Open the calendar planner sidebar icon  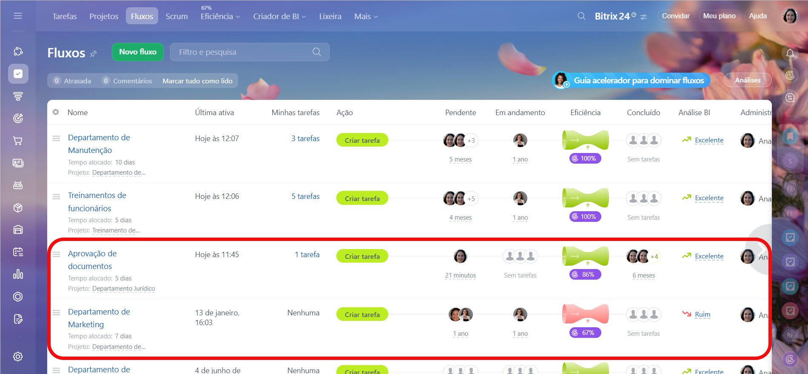point(18,252)
